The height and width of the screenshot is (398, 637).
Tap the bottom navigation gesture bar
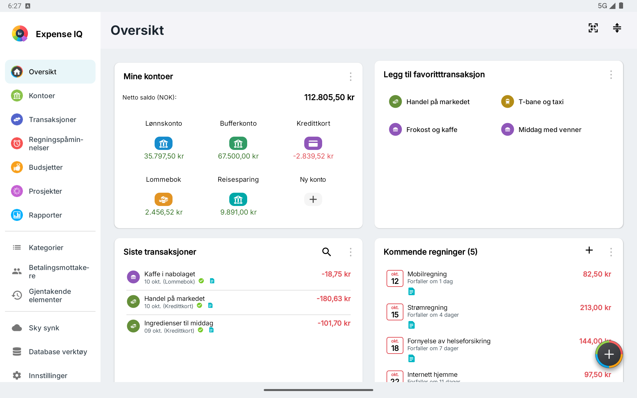[x=318, y=390]
